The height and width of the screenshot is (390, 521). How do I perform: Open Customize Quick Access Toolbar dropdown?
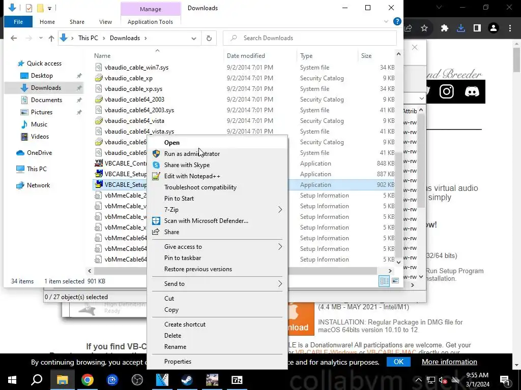pyautogui.click(x=49, y=8)
